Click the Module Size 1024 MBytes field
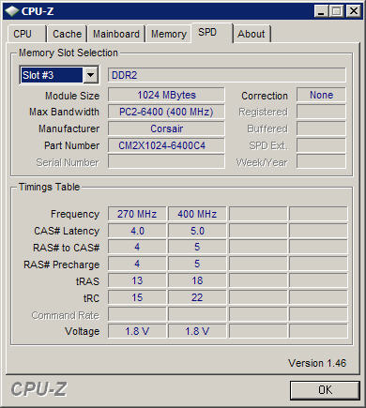This screenshot has height=408, width=366. (x=166, y=95)
